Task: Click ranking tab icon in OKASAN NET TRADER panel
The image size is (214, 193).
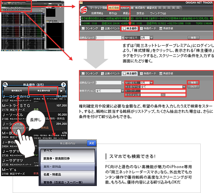Action: pyautogui.click(x=83, y=28)
